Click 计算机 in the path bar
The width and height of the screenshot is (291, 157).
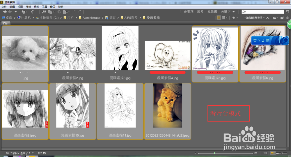point(24,18)
